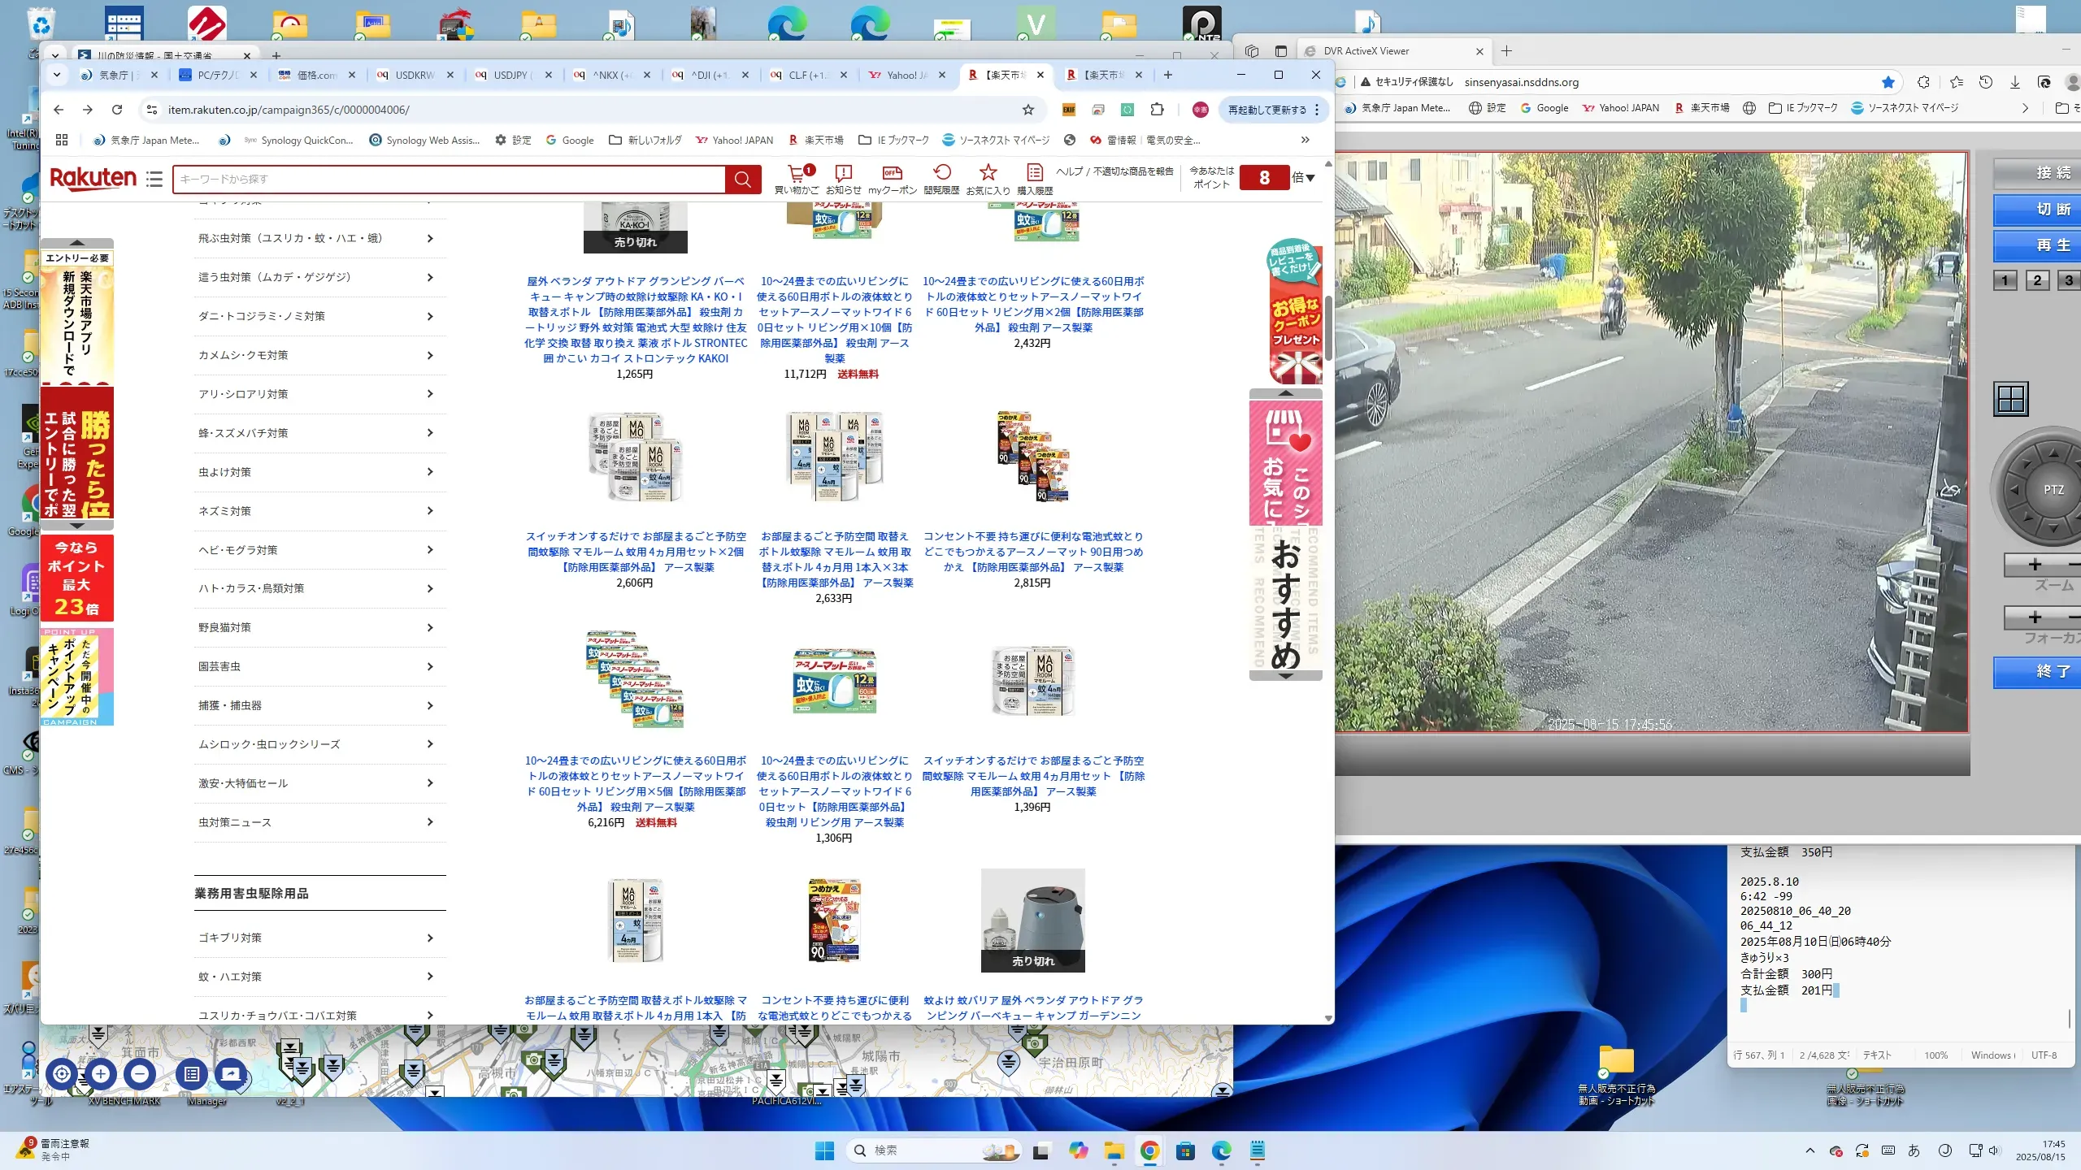Viewport: 2081px width, 1170px height.
Task: Open the myクーポン coupon icon
Action: tap(892, 173)
